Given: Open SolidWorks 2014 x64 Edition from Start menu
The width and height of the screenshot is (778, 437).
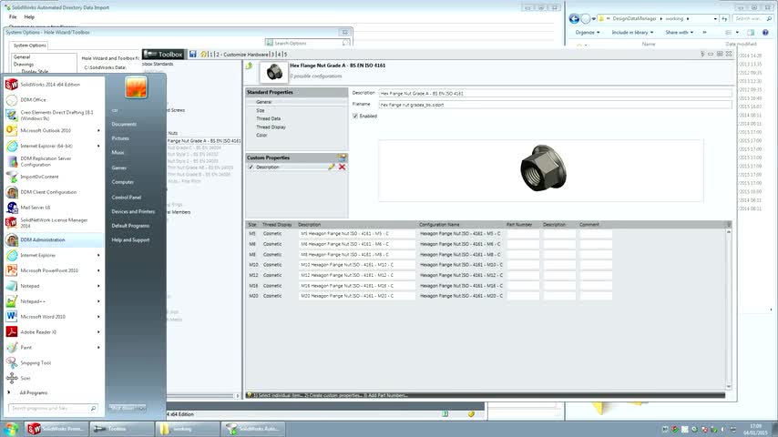Looking at the screenshot, I should tap(54, 85).
